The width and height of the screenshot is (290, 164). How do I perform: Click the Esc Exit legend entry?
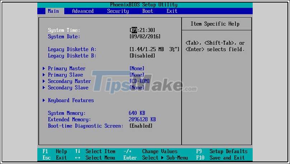55,158
